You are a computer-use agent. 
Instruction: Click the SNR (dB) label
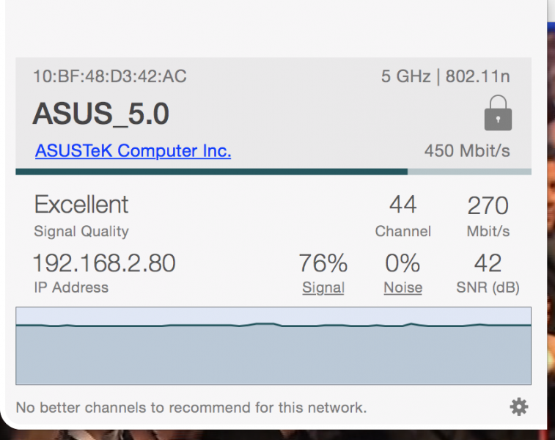point(488,288)
